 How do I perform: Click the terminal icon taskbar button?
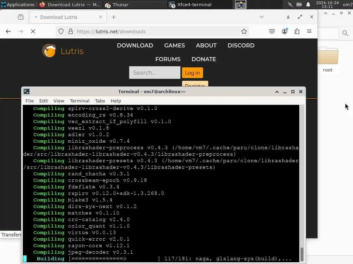(x=241, y=4)
